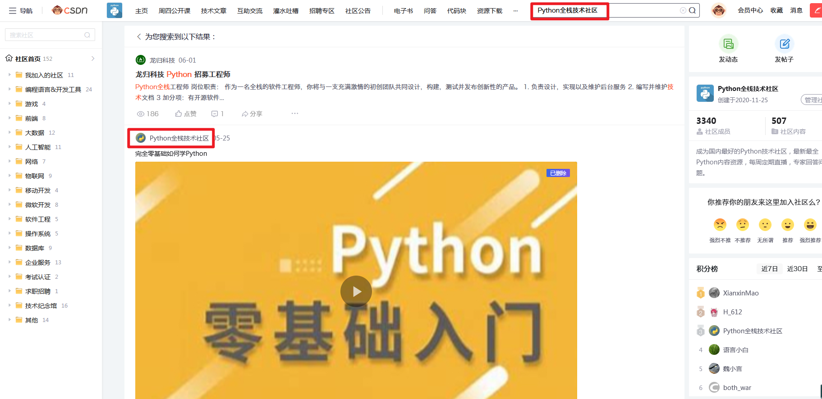The image size is (822, 399).
Task: Open the 问答 nav item
Action: [x=430, y=11]
